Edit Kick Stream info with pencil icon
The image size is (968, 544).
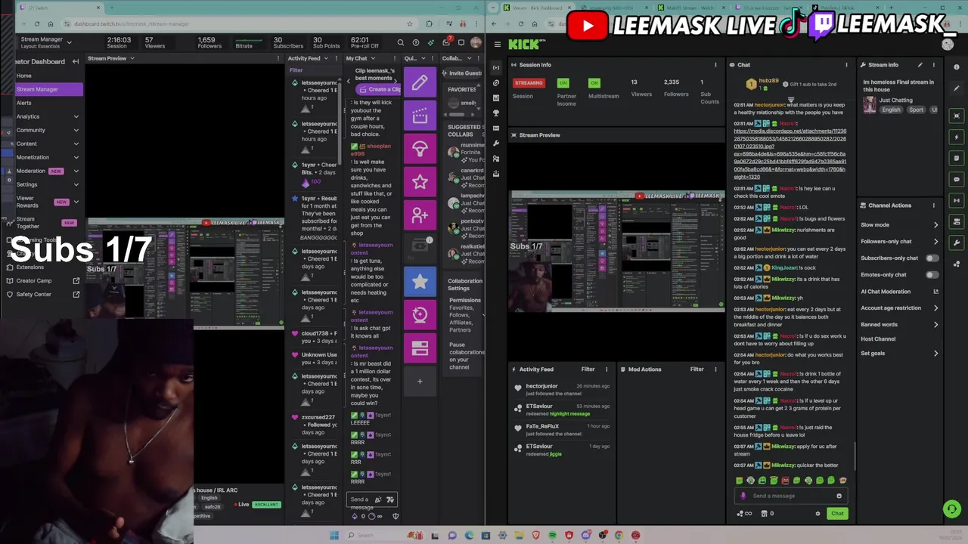(x=920, y=65)
